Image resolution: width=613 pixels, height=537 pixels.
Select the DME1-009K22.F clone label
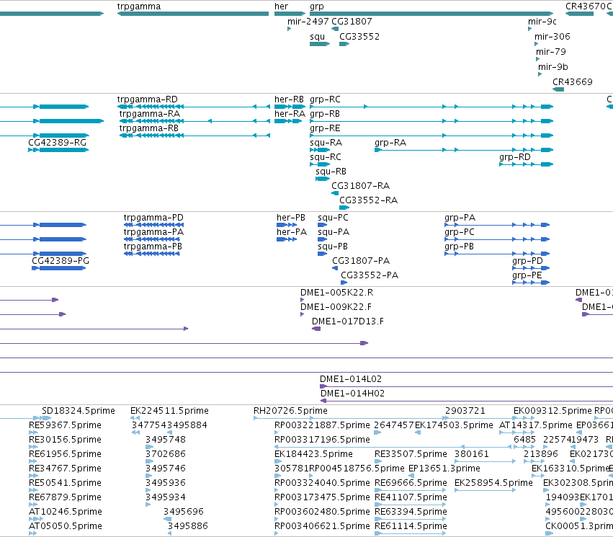[336, 307]
